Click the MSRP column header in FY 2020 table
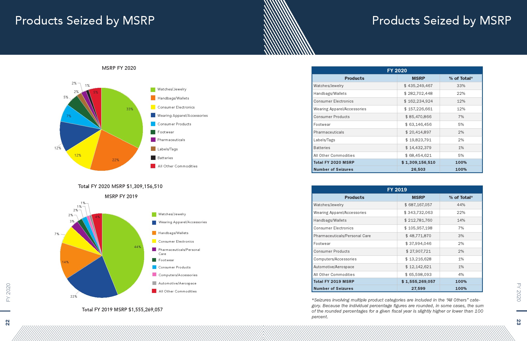This screenshot has width=527, height=341. 418,78
